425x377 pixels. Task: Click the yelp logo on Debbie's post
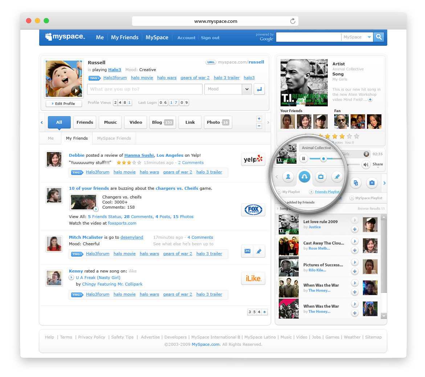(x=253, y=159)
